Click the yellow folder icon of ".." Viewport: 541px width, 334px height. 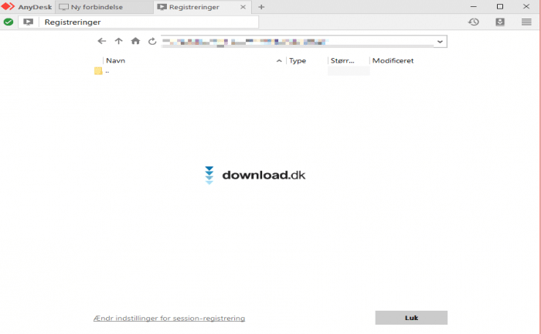[98, 71]
